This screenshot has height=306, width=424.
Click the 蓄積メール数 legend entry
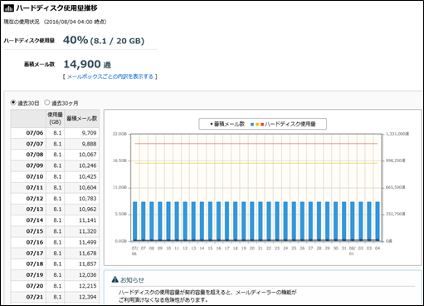227,124
